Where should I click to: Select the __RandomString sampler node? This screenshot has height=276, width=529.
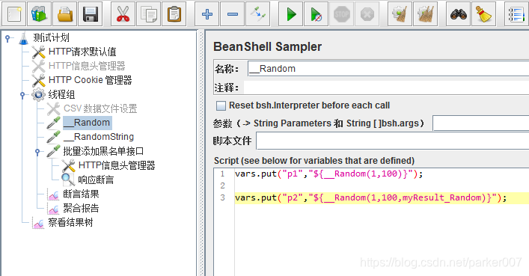99,137
